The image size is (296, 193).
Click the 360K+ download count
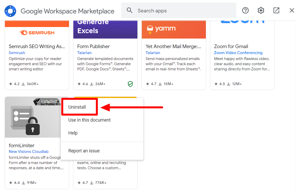pos(30,84)
